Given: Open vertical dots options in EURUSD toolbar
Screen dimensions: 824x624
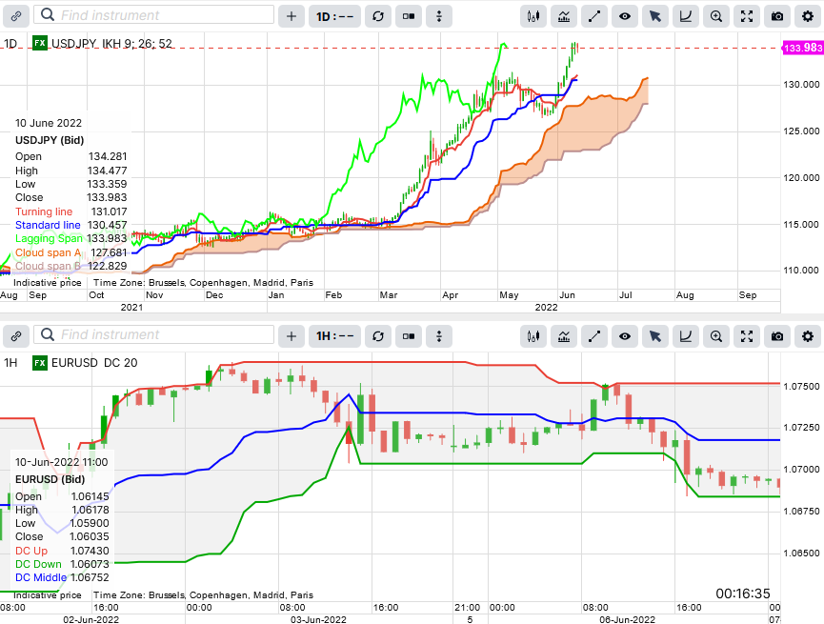Looking at the screenshot, I should pos(439,336).
